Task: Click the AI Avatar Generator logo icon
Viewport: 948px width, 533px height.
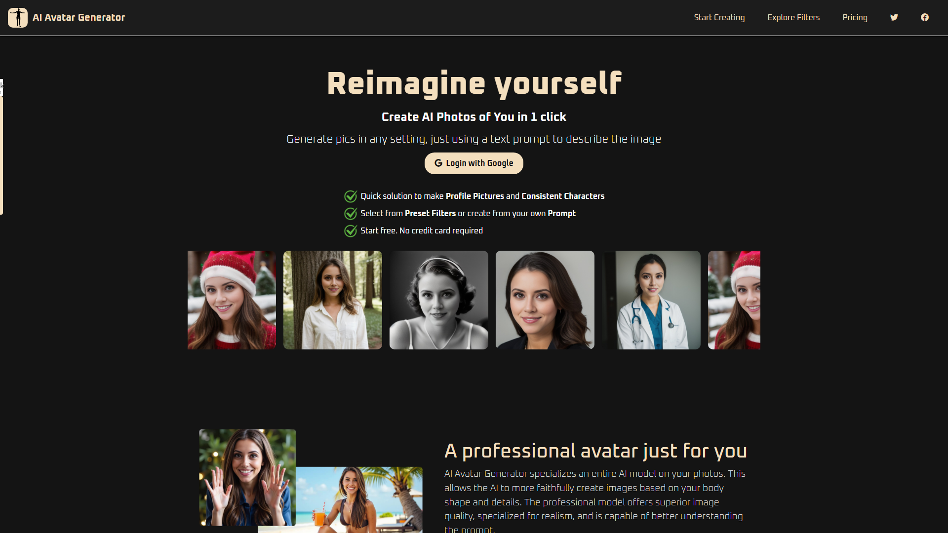Action: tap(18, 18)
